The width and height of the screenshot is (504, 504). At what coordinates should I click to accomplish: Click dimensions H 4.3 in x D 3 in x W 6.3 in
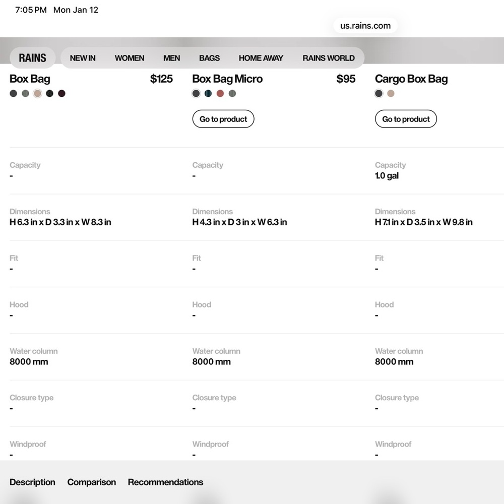click(x=239, y=222)
